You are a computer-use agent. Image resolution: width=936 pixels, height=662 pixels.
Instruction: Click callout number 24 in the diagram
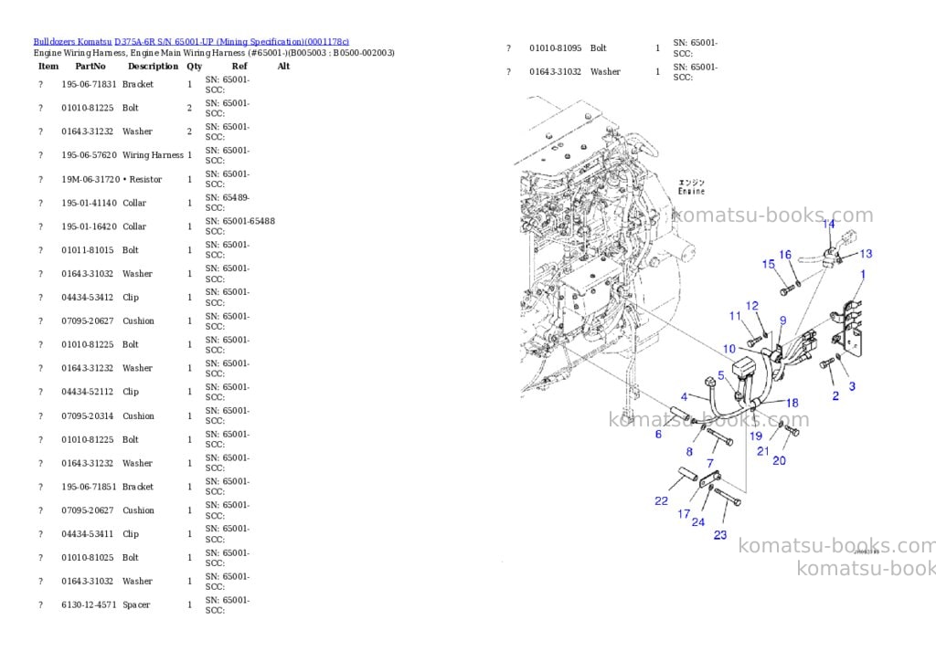(x=697, y=522)
